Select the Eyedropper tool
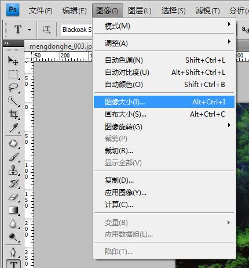The image size is (249, 268). pyautogui.click(x=13, y=128)
